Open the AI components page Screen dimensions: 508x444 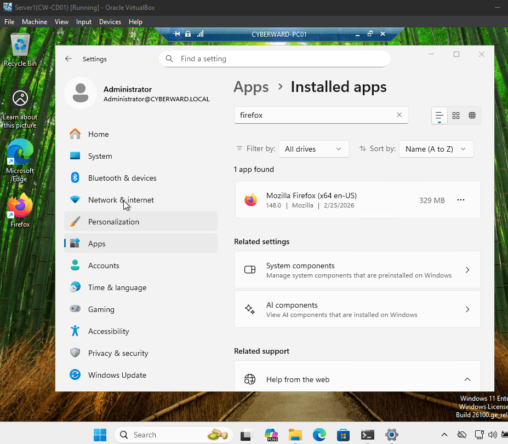(357, 309)
